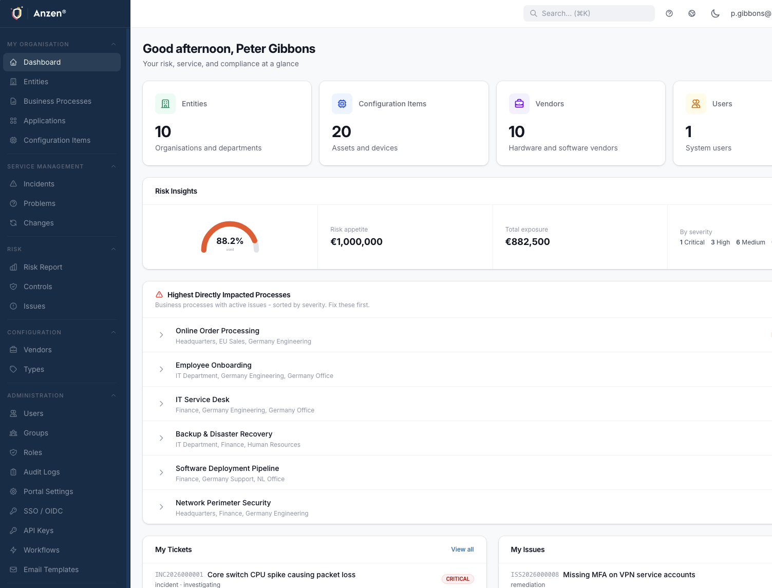
Task: Click the 88.2% risk usage gauge
Action: pos(230,239)
